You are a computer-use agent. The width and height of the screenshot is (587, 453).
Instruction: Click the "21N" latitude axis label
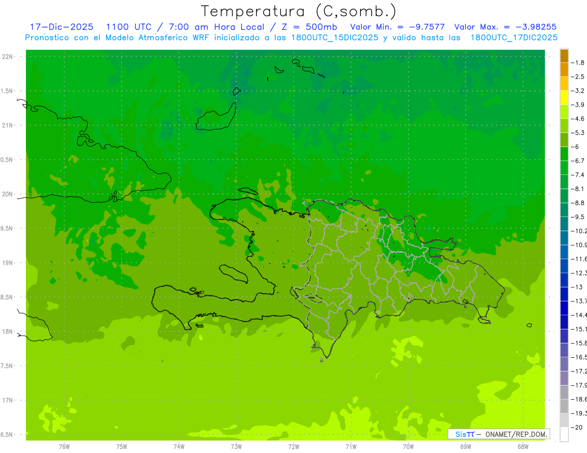[8, 125]
